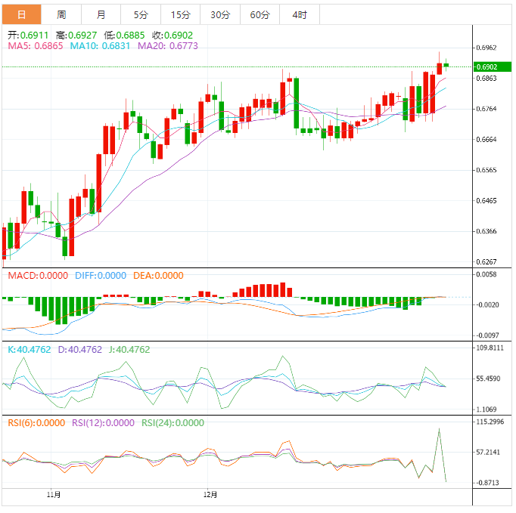This screenshot has width=516, height=513.
Task: Click the RSI(6) indicator label
Action: click(36, 423)
